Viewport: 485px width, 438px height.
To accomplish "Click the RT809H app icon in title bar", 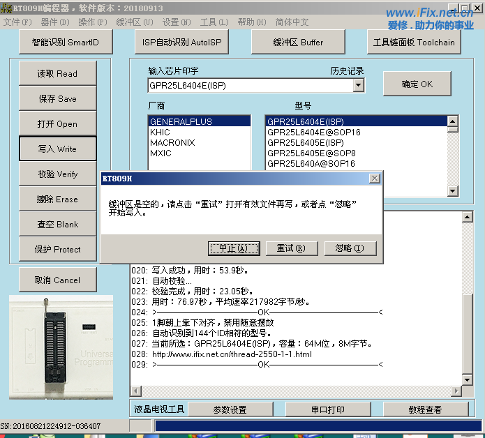I will [x=6, y=8].
